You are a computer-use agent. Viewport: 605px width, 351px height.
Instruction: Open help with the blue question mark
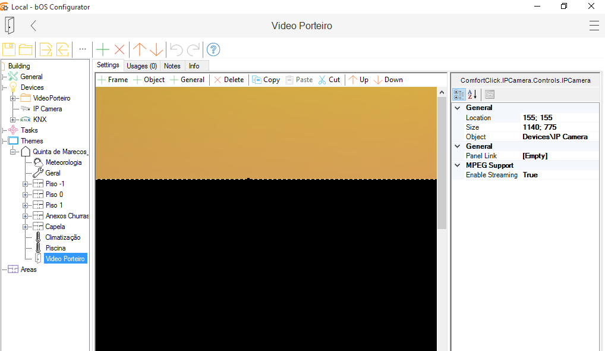click(213, 49)
